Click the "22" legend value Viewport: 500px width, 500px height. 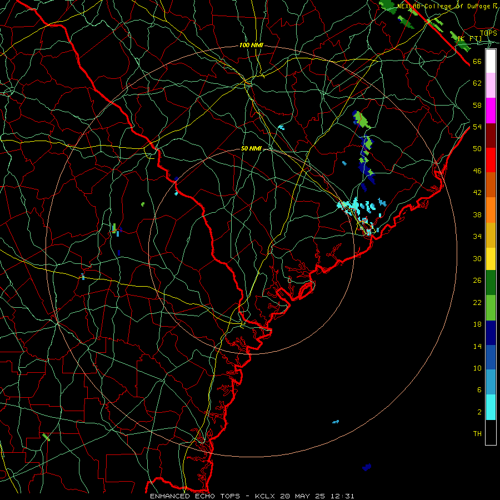coord(477,302)
